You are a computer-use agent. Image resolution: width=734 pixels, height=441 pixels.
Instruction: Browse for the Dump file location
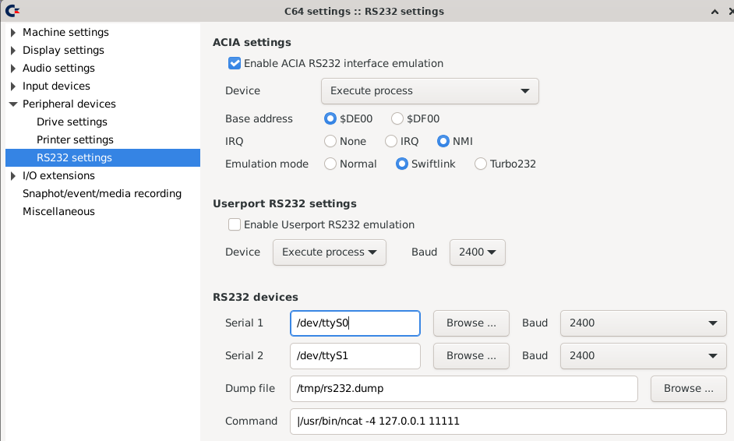(x=688, y=389)
